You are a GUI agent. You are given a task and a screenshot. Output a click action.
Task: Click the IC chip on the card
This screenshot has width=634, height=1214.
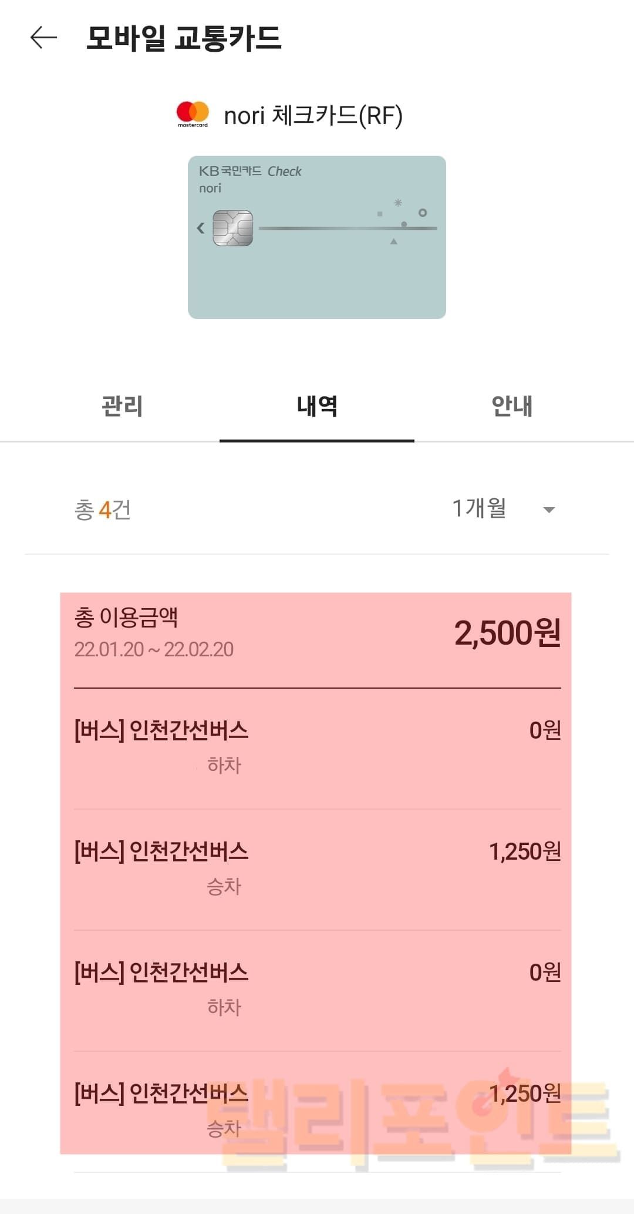tap(232, 228)
